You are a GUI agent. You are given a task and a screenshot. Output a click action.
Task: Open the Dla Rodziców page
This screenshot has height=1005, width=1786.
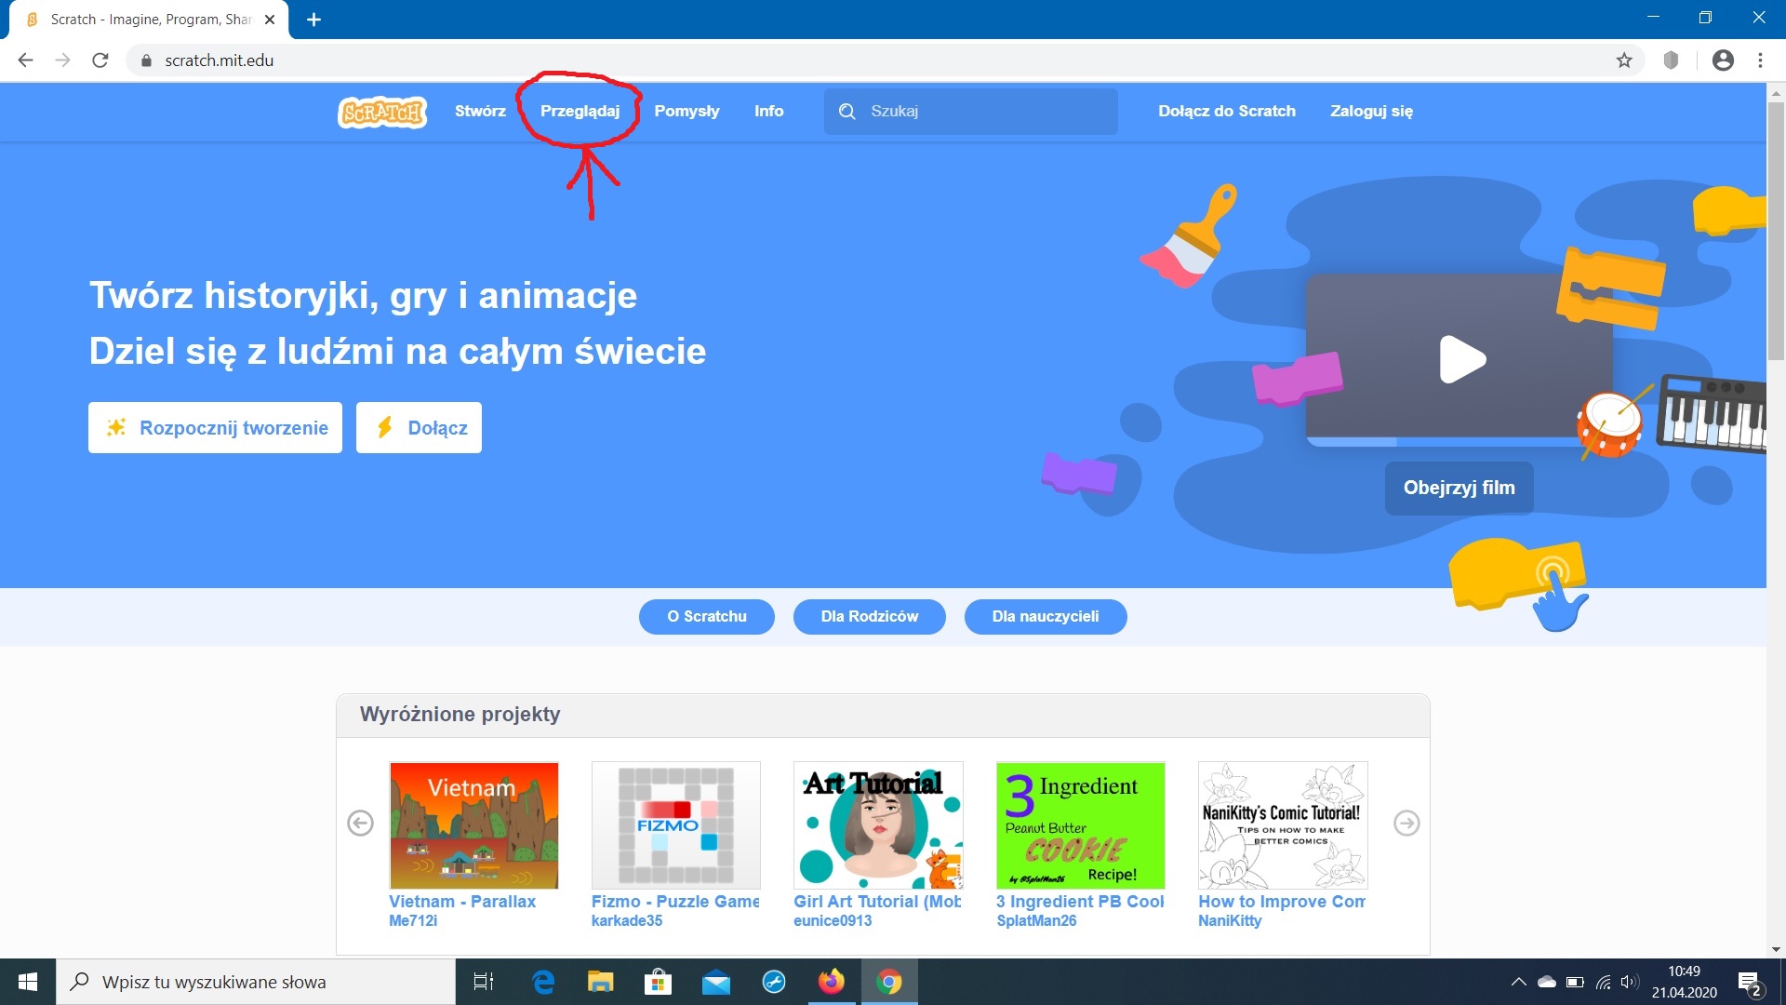pos(869,616)
